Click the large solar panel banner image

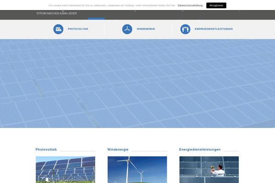[x=137, y=84]
